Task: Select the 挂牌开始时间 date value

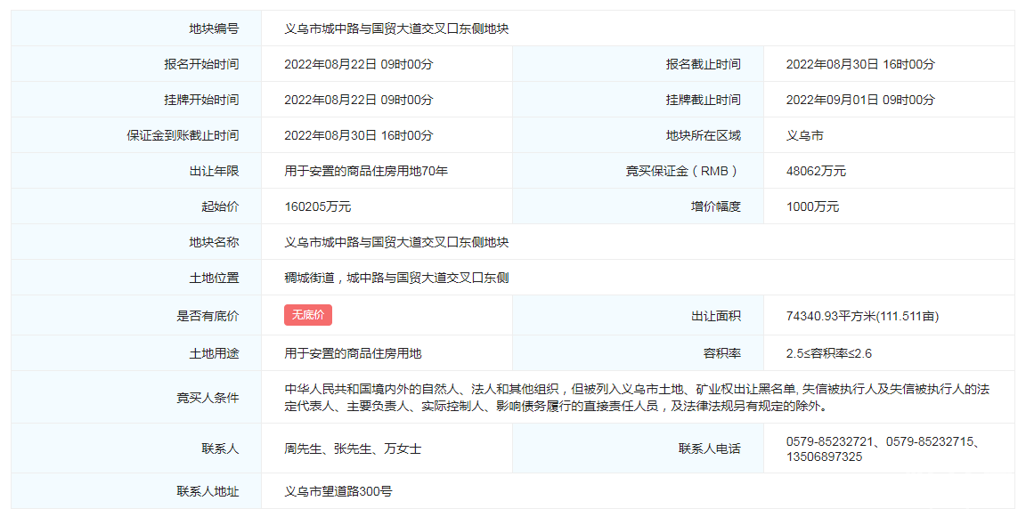Action: (358, 100)
